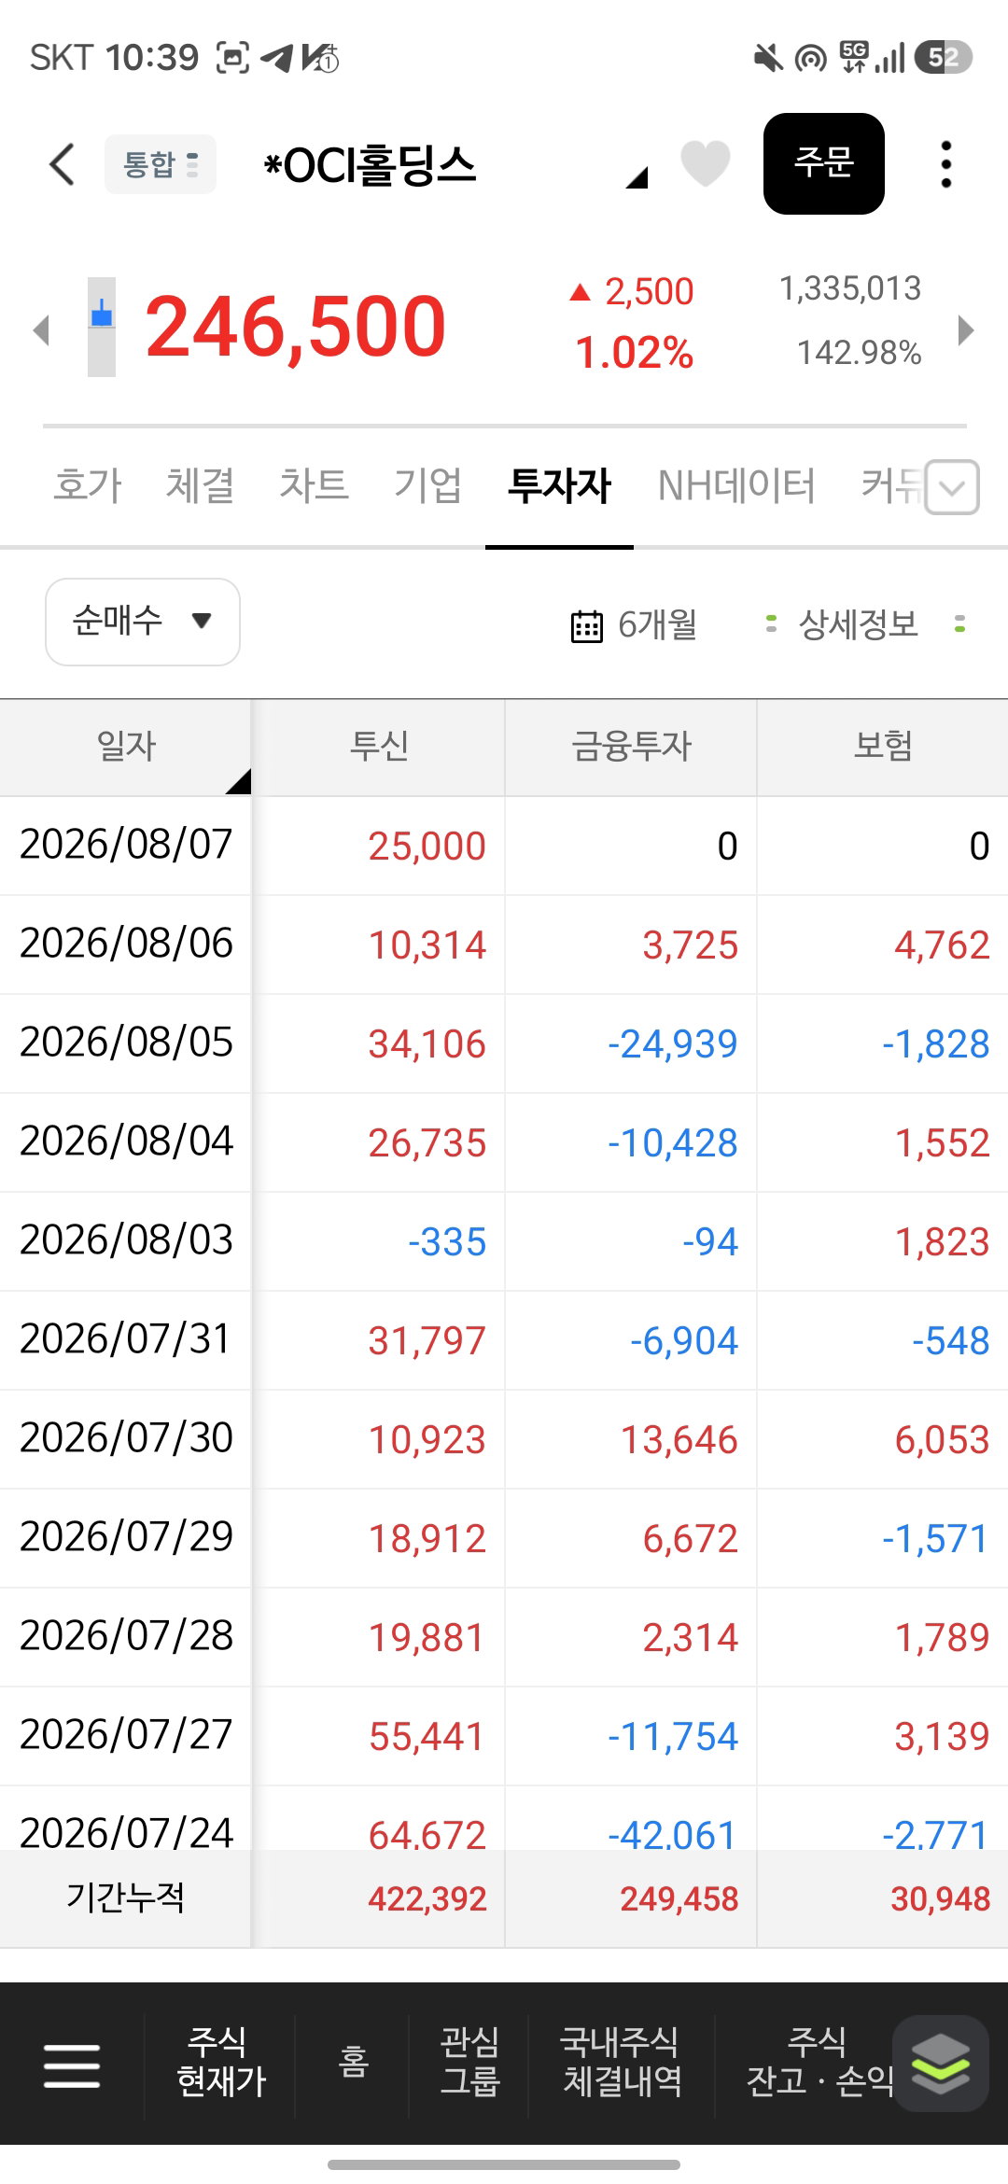The width and height of the screenshot is (1008, 2184).
Task: Open 국내주식 체결내역 in bottom bar
Action: pyautogui.click(x=622, y=2062)
